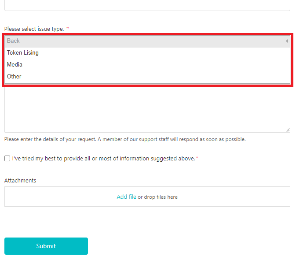Grab the text area resize handle

tap(288, 130)
